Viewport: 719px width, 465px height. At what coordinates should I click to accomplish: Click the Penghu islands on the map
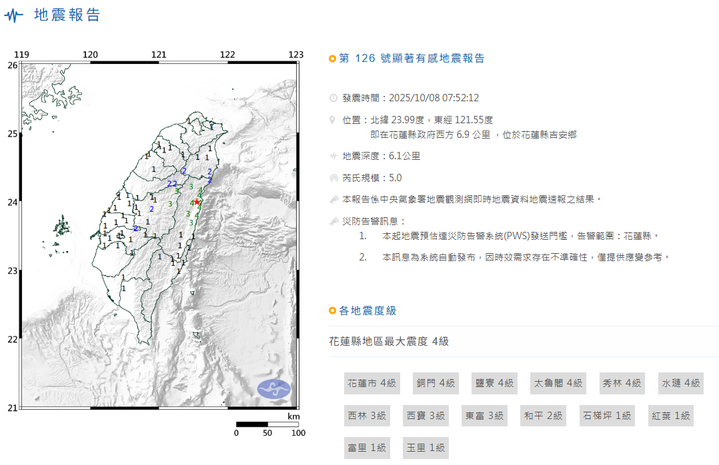(61, 228)
